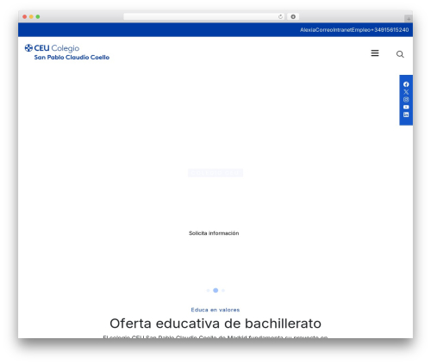
Task: Open the Intranet link in the top bar
Action: [342, 30]
